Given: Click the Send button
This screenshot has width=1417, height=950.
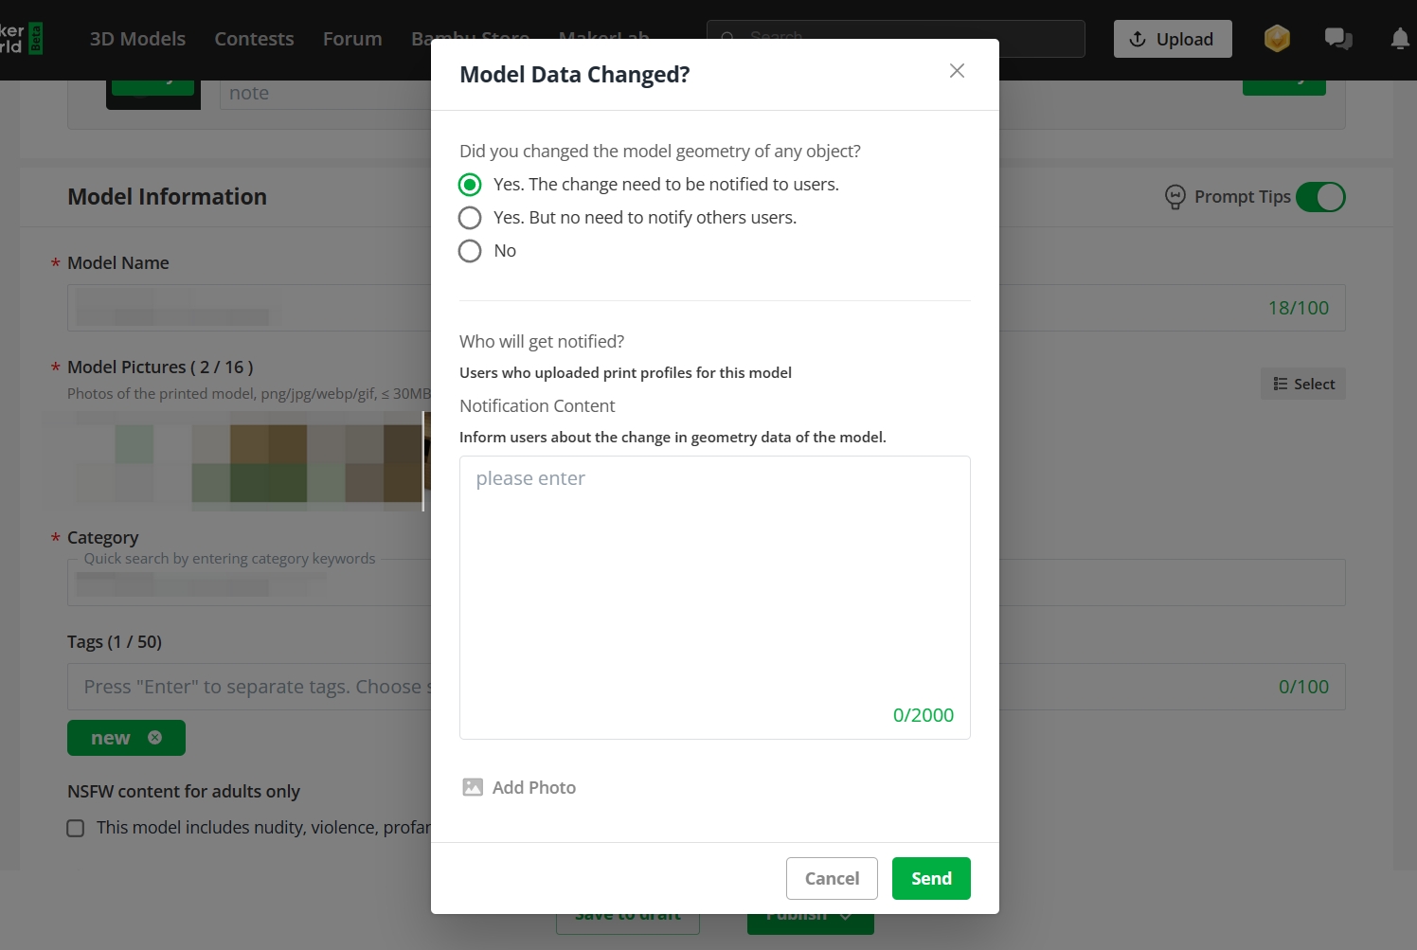Looking at the screenshot, I should click(931, 878).
